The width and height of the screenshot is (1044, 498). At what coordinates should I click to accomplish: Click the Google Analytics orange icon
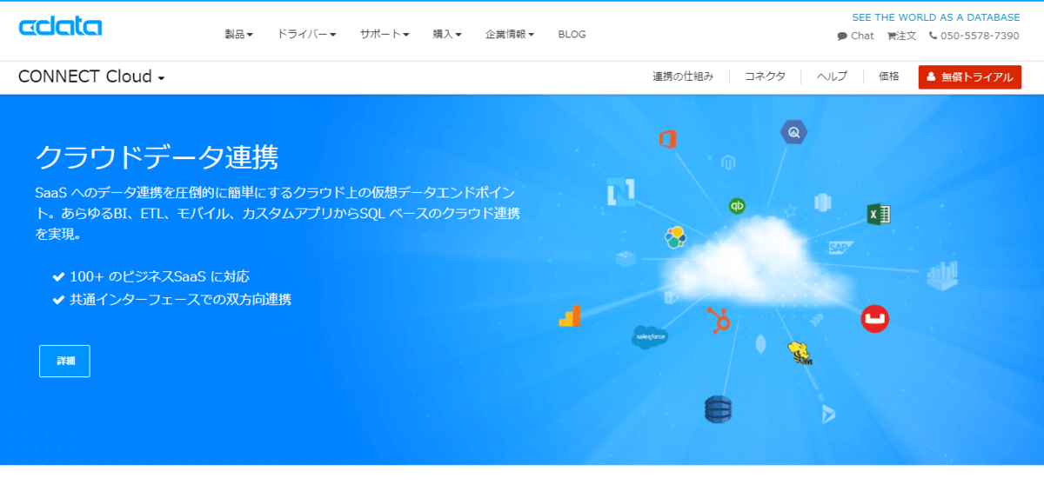pyautogui.click(x=570, y=316)
